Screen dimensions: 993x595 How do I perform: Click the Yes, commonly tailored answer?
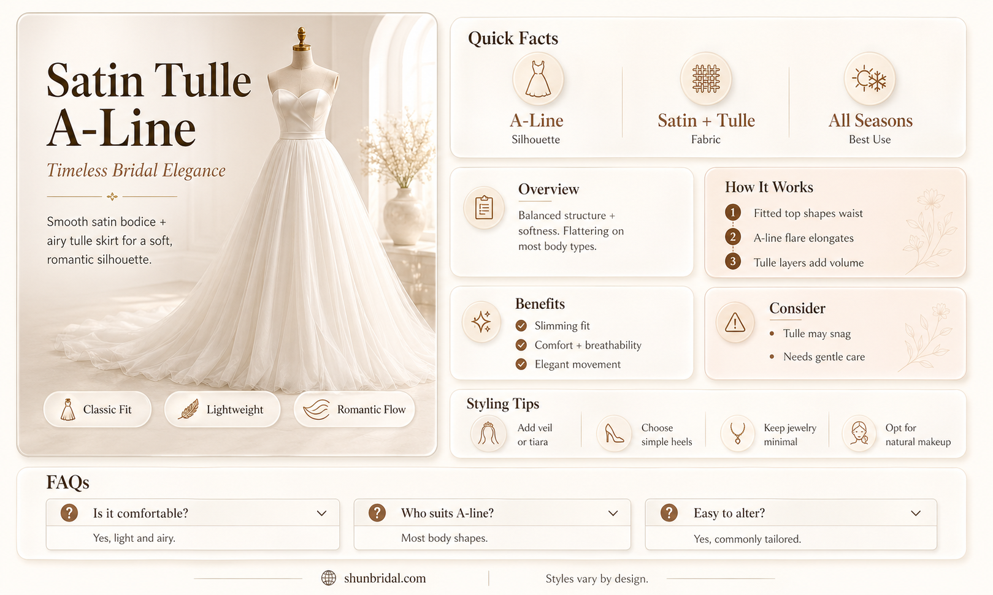pyautogui.click(x=747, y=539)
